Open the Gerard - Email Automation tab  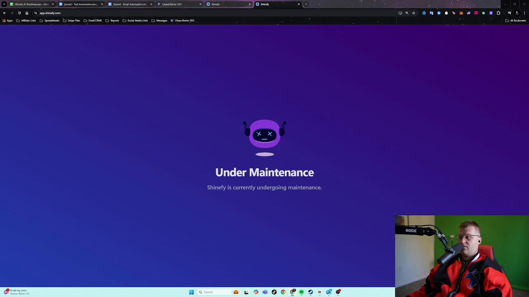click(129, 4)
